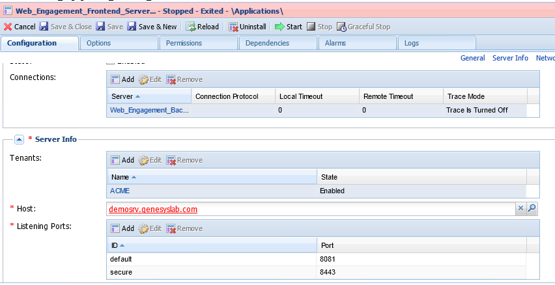
Task: Add a new listening port
Action: coord(122,228)
